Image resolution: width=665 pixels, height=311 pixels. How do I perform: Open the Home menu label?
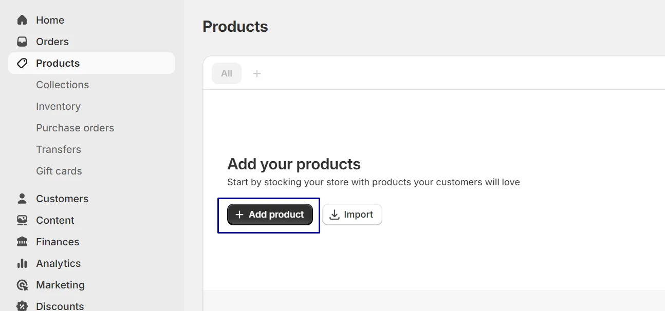coord(50,20)
